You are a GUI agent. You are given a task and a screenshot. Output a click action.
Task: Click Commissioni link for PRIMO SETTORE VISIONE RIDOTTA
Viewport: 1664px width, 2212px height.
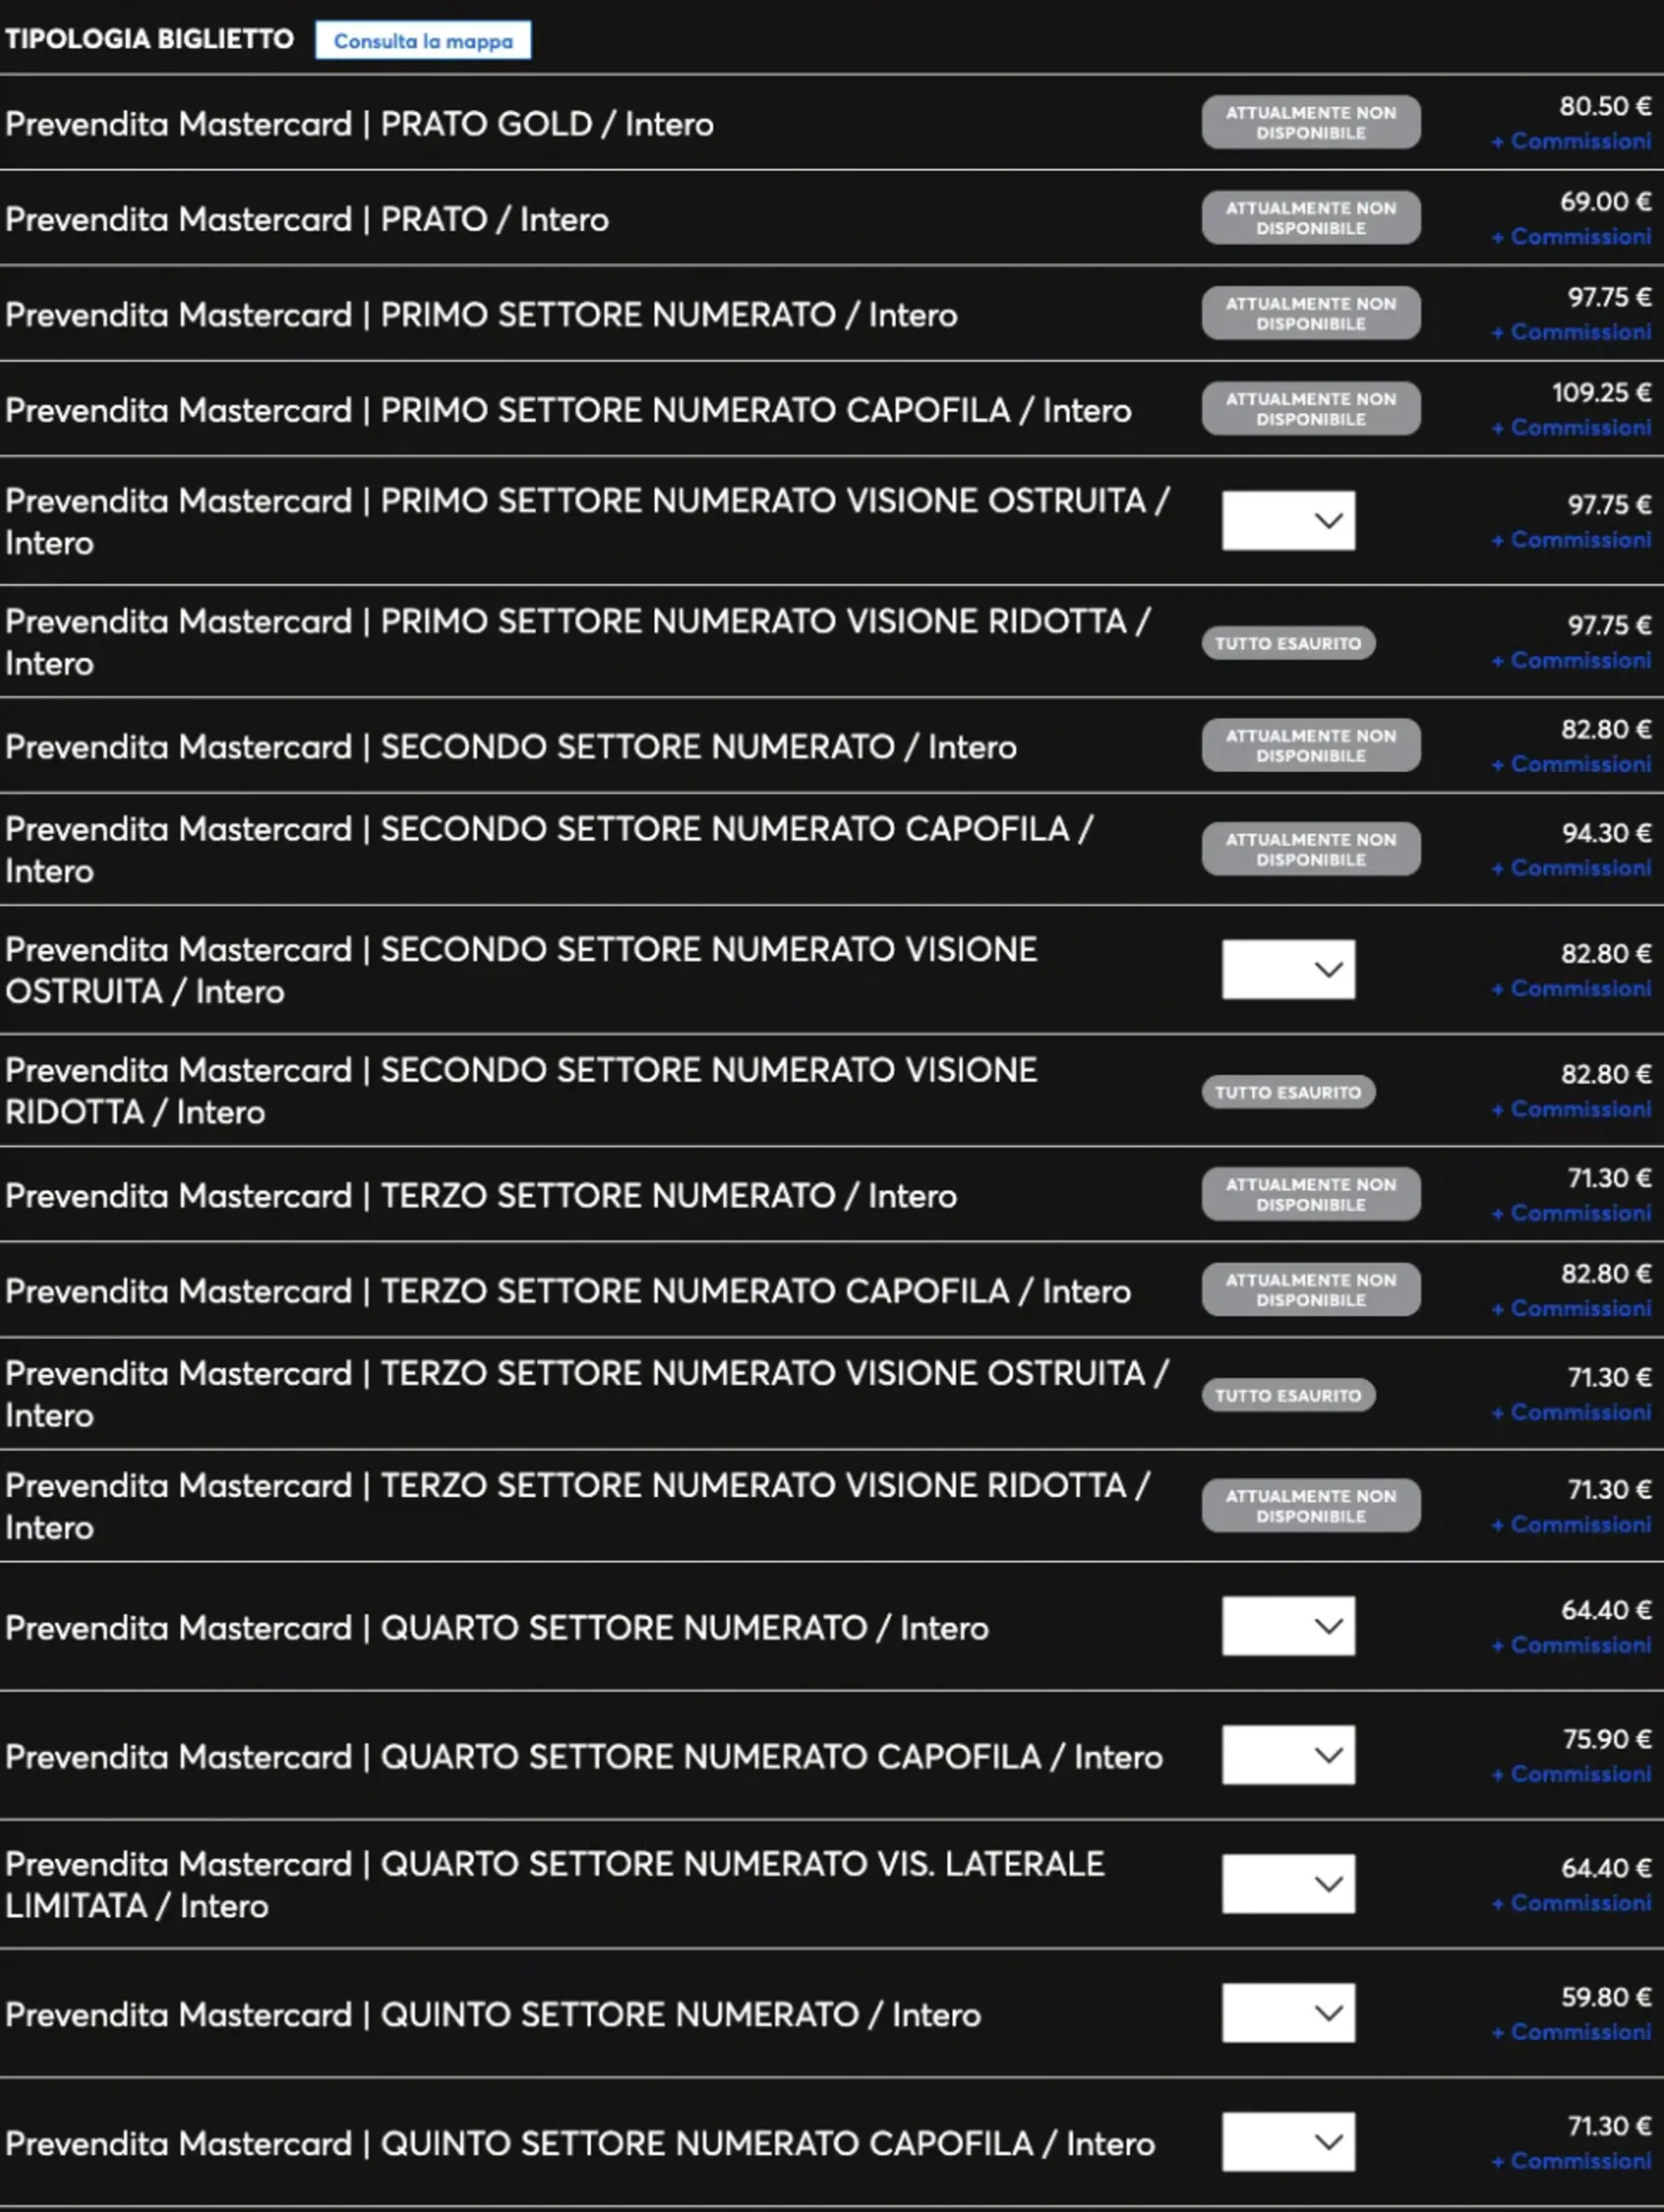click(1571, 661)
